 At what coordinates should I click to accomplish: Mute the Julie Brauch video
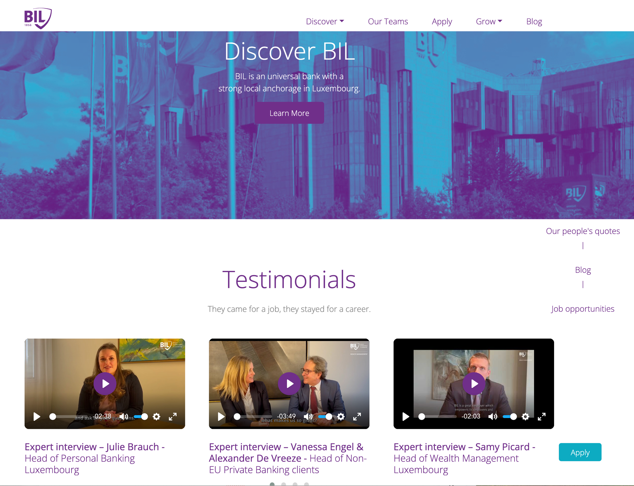click(123, 417)
